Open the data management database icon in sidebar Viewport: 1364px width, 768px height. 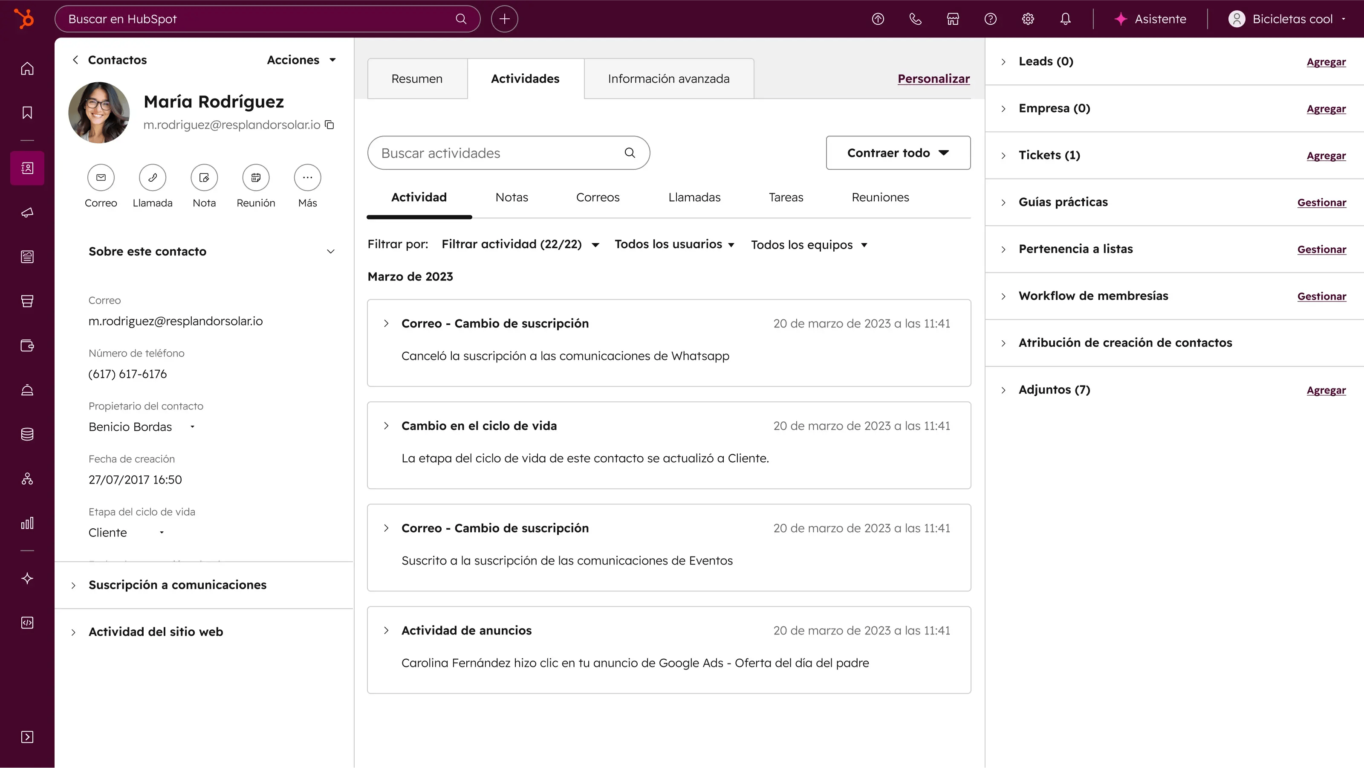(x=27, y=434)
